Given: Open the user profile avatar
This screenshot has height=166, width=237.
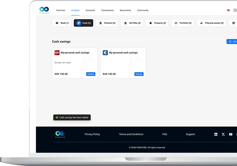Looking at the screenshot, I should pyautogui.click(x=235, y=10).
